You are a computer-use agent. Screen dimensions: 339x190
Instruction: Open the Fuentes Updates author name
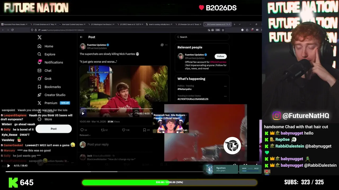click(96, 45)
